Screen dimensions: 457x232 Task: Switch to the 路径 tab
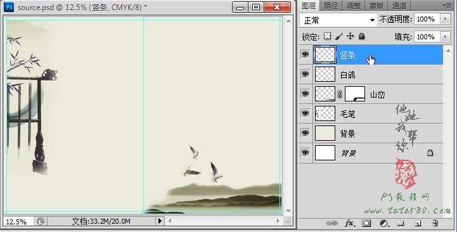[331, 5]
